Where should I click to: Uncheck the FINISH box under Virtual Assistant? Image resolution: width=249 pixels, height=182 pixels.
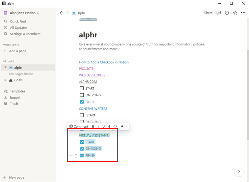[82, 155]
